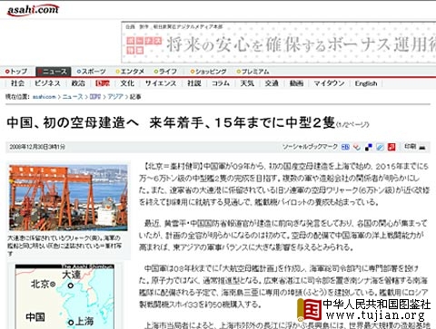Click the bonus investment banner advertisement
436x329 pixels.
279,43
